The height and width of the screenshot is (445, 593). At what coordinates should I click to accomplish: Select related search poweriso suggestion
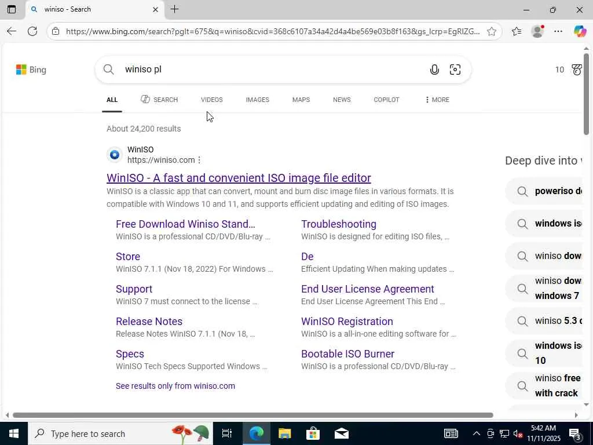tap(544, 191)
